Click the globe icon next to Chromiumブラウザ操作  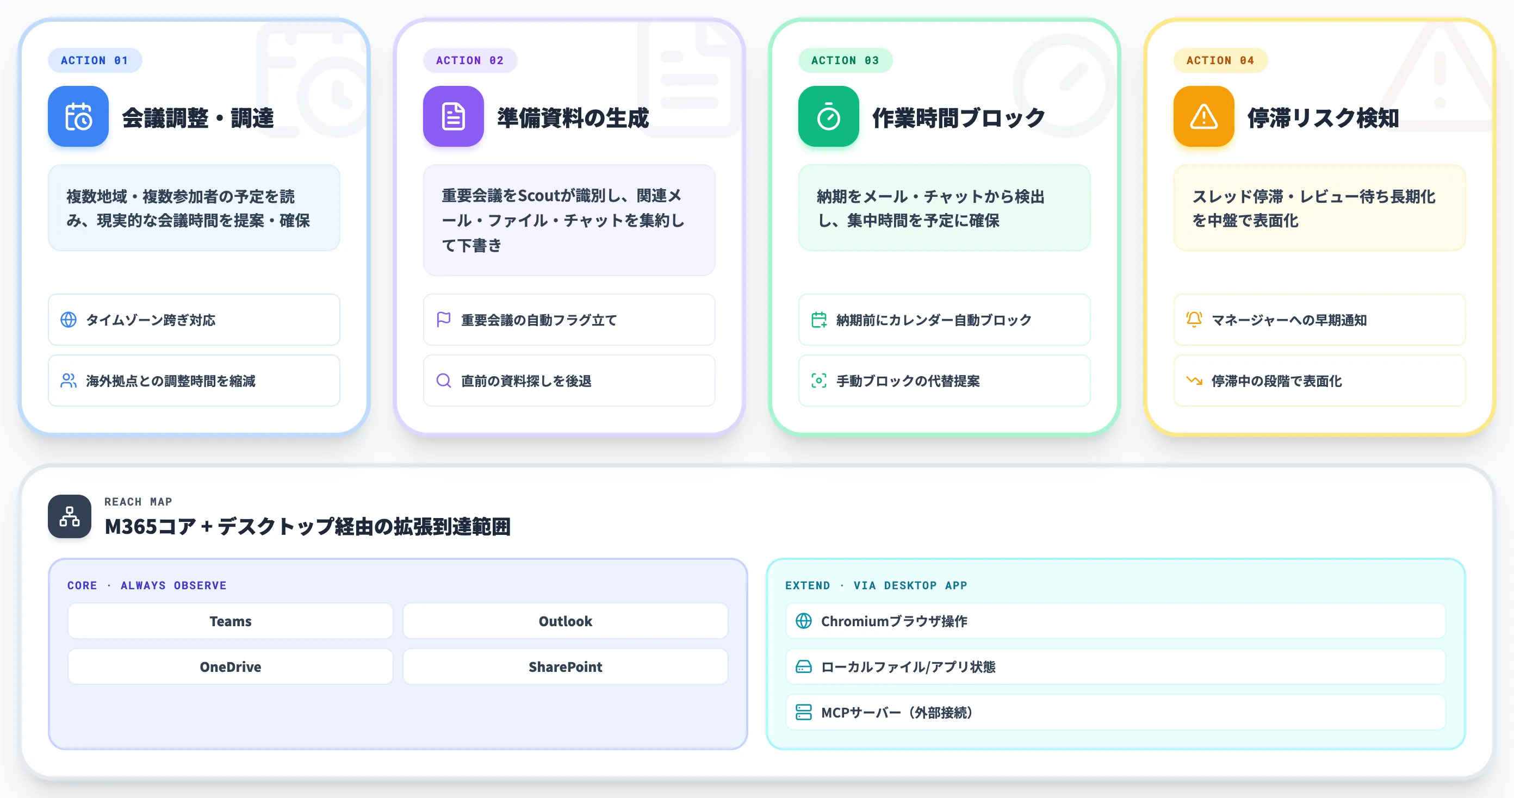pyautogui.click(x=803, y=621)
